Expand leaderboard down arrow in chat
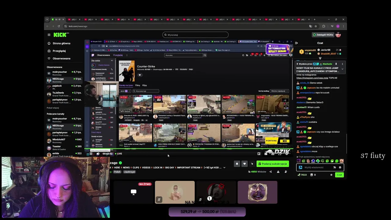 (x=320, y=58)
